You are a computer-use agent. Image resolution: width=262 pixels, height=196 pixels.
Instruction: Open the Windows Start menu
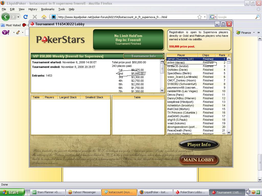[x=12, y=192]
